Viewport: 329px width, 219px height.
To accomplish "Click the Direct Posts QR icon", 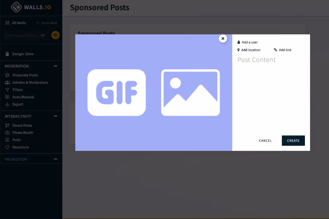I will 7,125.
